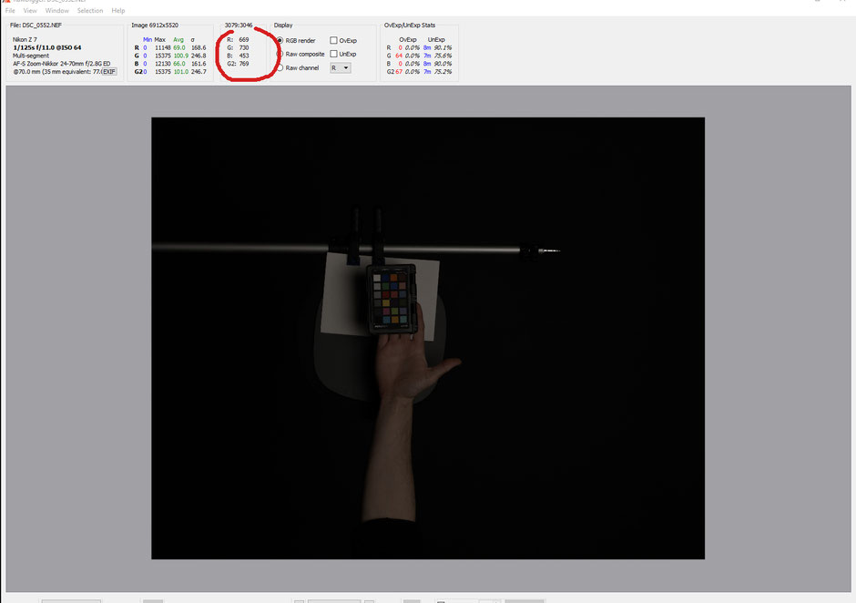Click B underexposure percentage 90.0%
Image resolution: width=856 pixels, height=603 pixels.
[443, 64]
